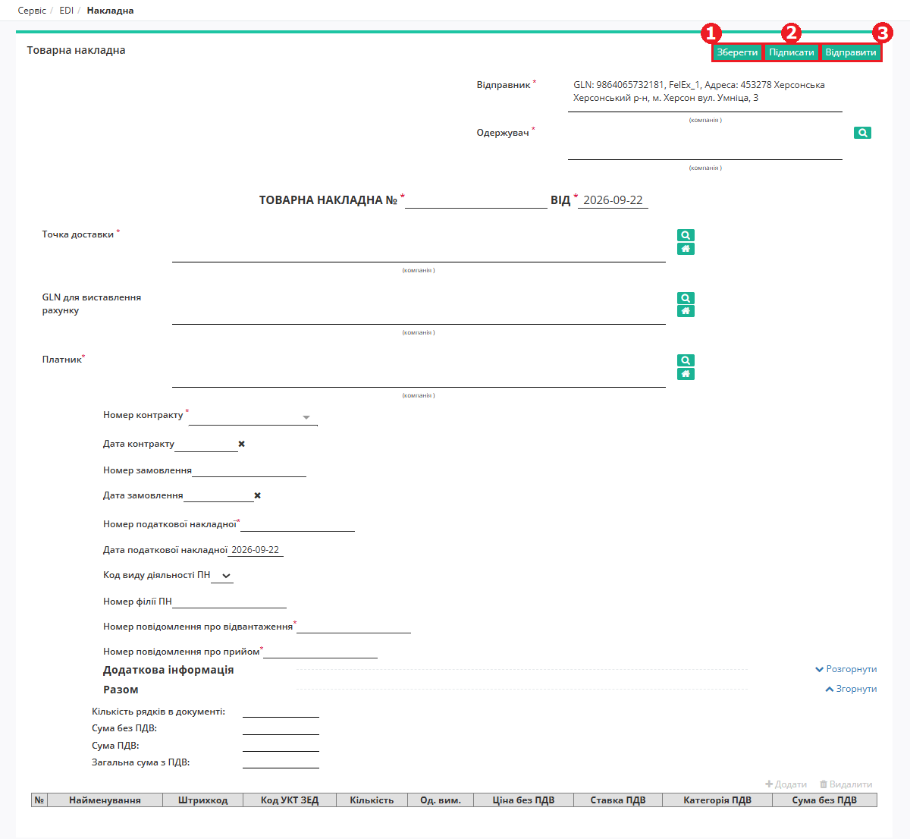Focus Номер повідомлення про відвантаження input

point(353,627)
